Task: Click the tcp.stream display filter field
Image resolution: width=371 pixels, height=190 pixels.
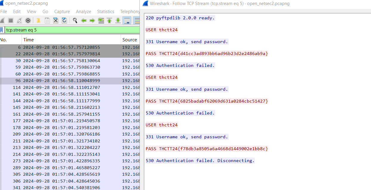Action: pos(72,30)
